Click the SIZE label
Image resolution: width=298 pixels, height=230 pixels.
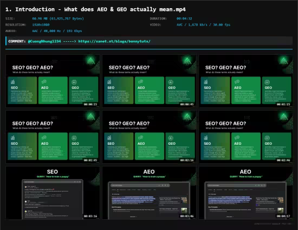(10, 18)
